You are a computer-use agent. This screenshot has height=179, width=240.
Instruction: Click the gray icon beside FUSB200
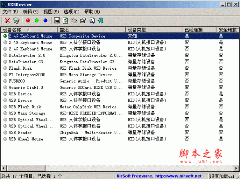(x=5, y=81)
